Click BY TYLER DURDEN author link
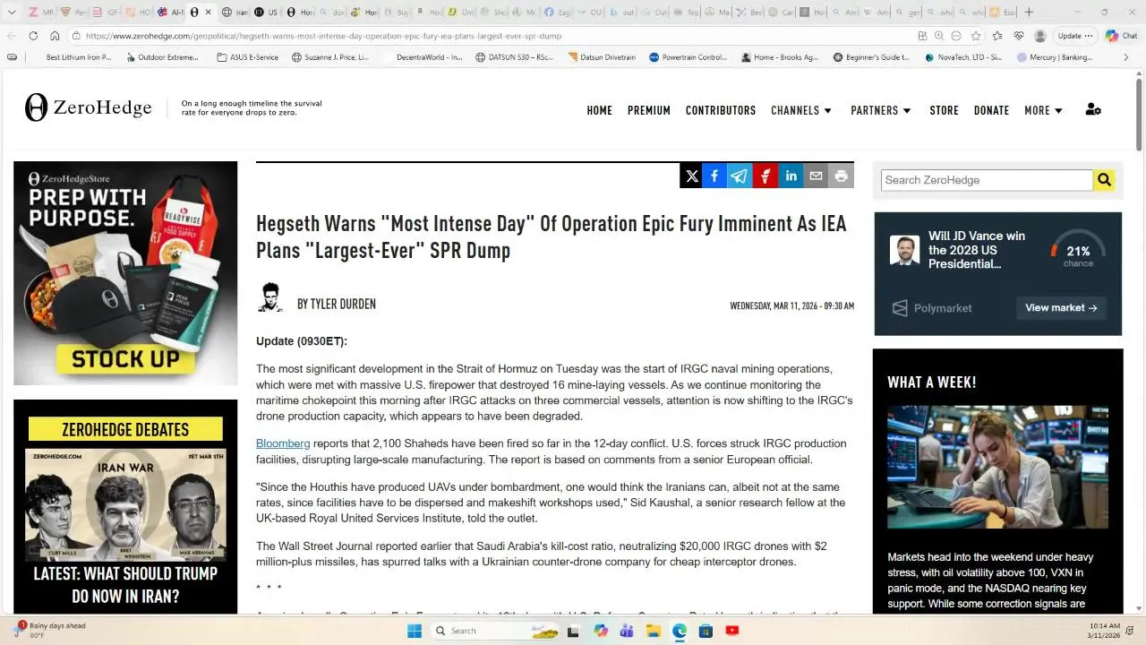The image size is (1146, 645). click(337, 304)
